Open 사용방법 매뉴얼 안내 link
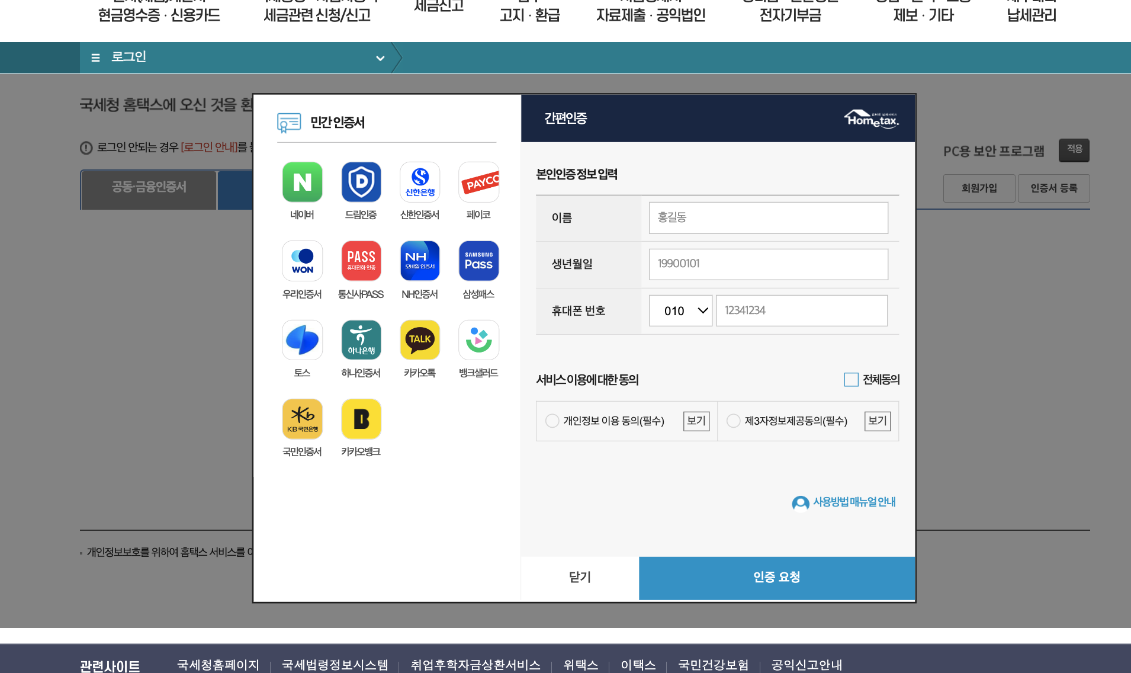Image resolution: width=1131 pixels, height=673 pixels. 854,502
